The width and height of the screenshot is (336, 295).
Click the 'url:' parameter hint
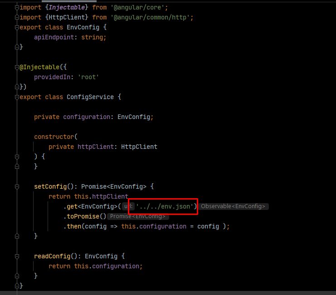coord(128,206)
